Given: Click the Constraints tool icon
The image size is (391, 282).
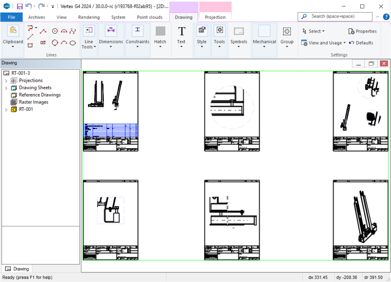Looking at the screenshot, I should (x=137, y=30).
